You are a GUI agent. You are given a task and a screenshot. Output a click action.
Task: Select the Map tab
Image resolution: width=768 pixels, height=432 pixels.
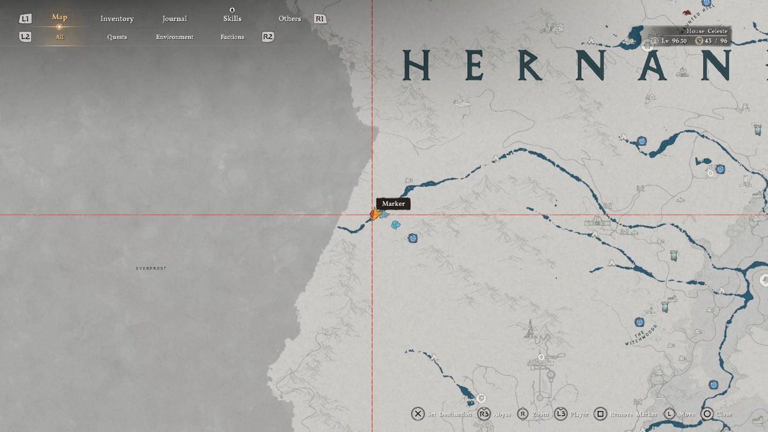pyautogui.click(x=60, y=17)
